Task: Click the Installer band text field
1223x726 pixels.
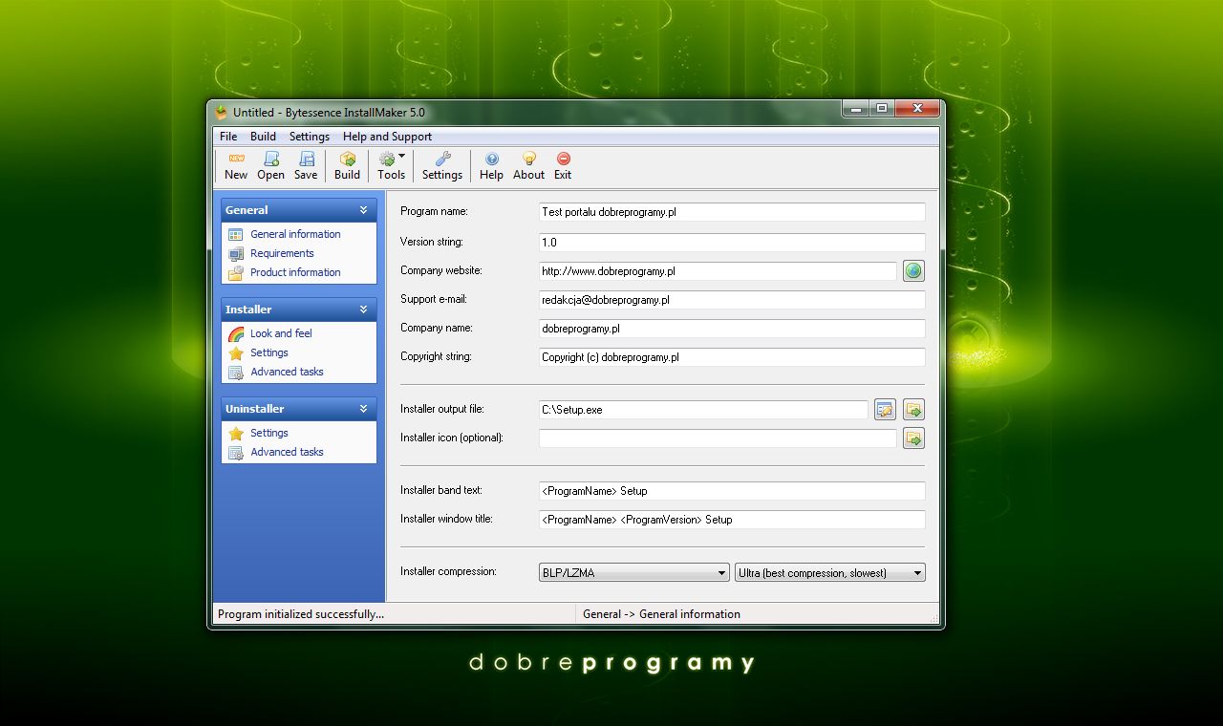Action: [x=732, y=491]
